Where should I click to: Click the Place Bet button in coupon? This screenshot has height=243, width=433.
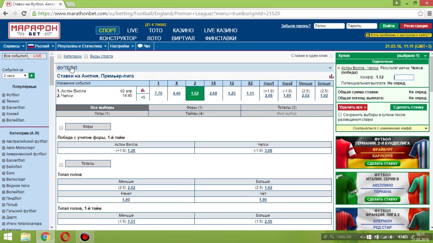(408, 107)
